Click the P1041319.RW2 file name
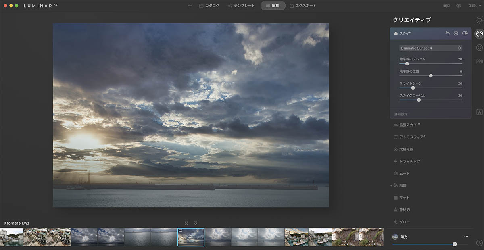This screenshot has height=250, width=484. 17,223
